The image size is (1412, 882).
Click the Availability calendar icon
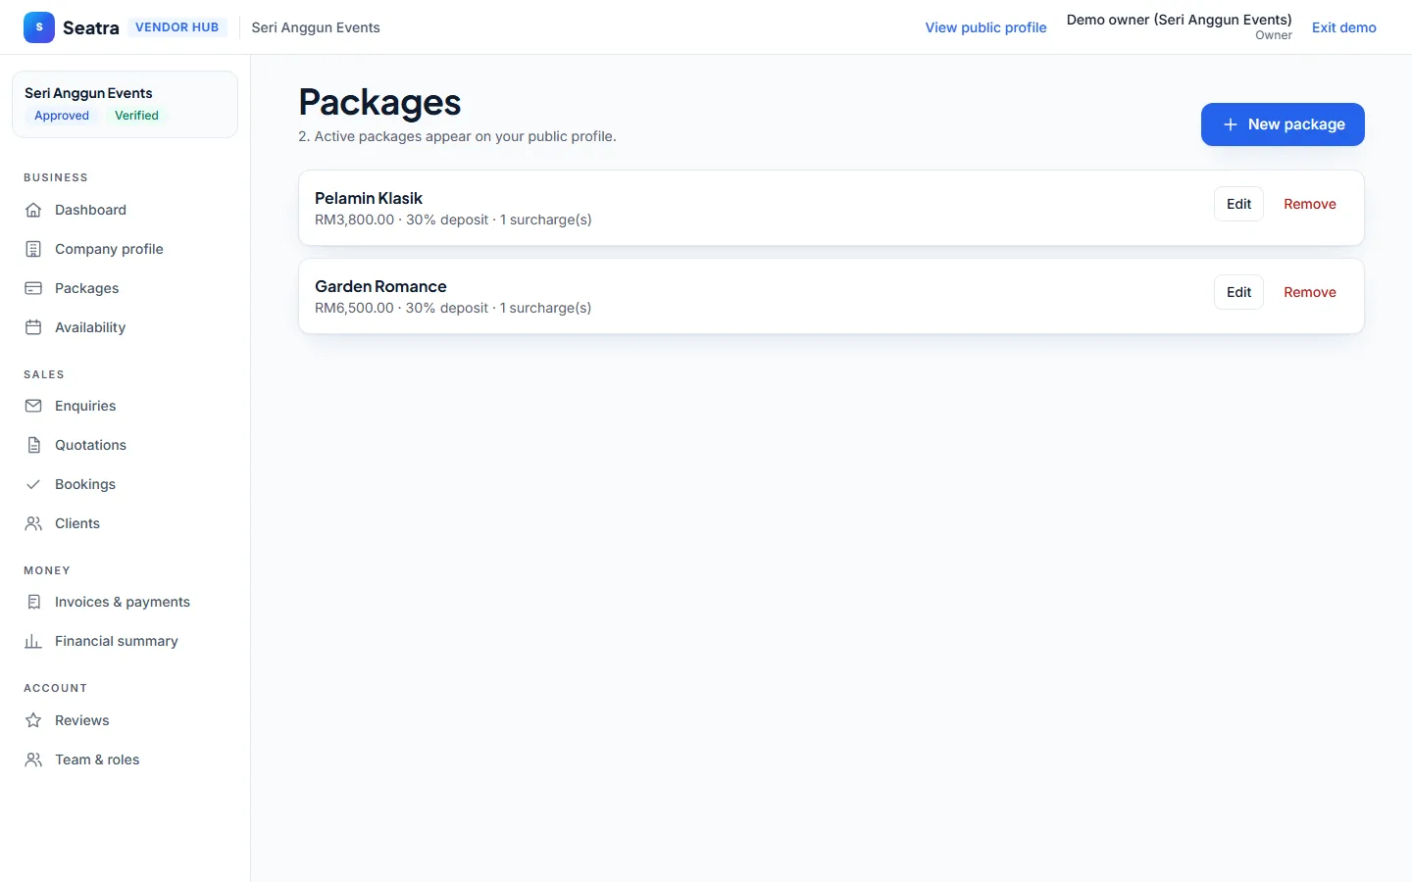coord(33,327)
